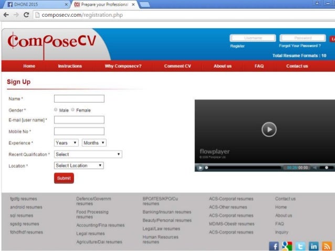Click the Mobile No input field
335x251 pixels.
[79, 132]
